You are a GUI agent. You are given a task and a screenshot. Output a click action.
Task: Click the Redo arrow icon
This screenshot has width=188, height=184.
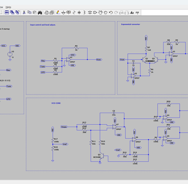click(x=116, y=13)
